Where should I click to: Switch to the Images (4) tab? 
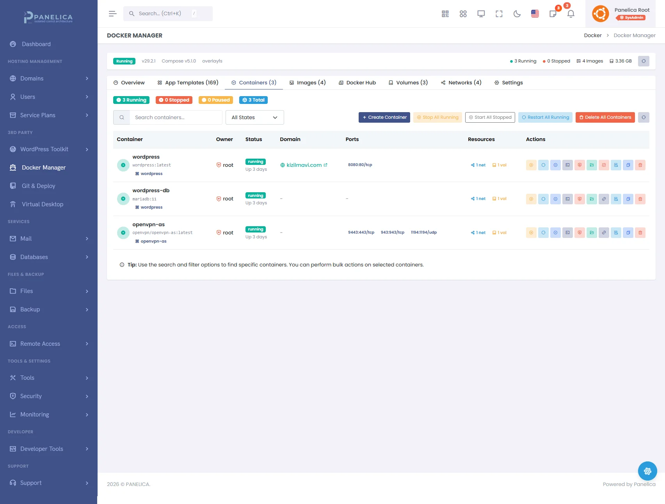coord(308,82)
